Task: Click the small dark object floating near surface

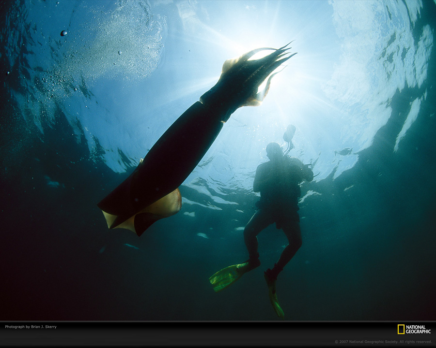Action: (x=344, y=152)
